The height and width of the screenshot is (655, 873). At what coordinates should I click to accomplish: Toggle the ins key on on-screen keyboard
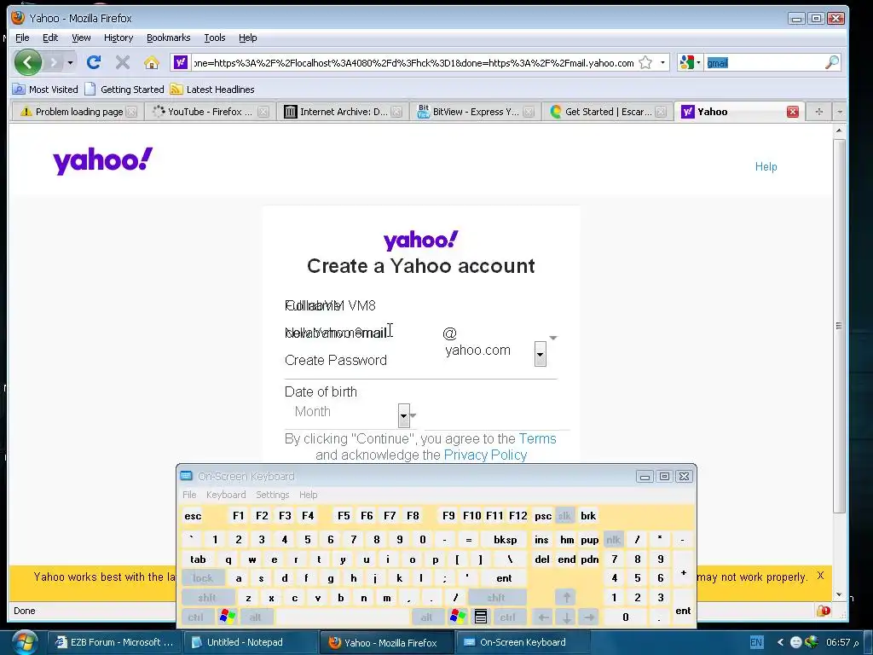coord(541,539)
